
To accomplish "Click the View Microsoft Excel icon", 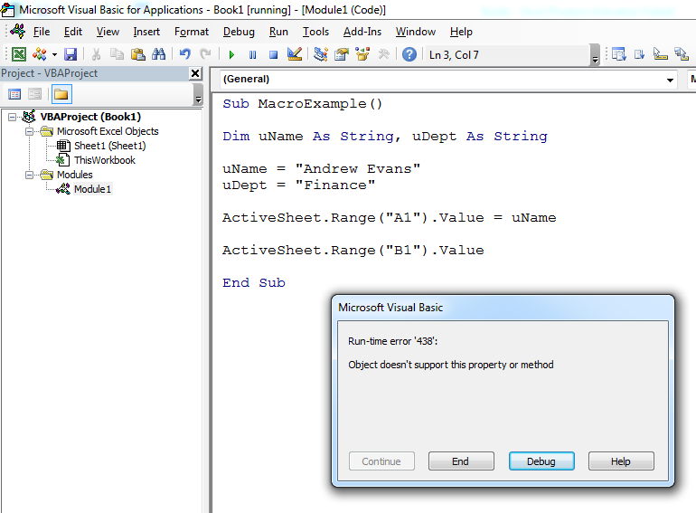I will coord(19,54).
